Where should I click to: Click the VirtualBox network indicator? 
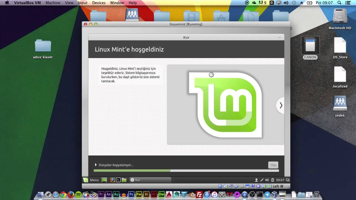click(231, 186)
